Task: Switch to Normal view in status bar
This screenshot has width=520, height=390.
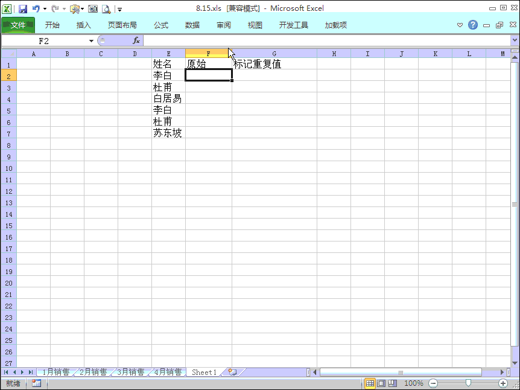Action: 370,383
